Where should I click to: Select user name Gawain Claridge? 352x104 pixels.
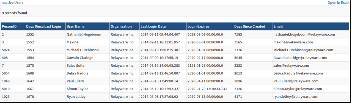tap(80, 58)
